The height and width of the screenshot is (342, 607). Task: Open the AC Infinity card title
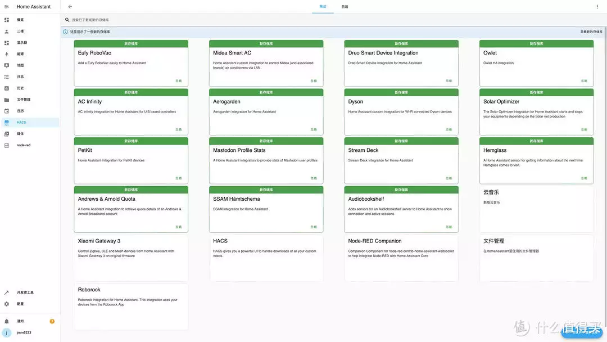point(90,102)
